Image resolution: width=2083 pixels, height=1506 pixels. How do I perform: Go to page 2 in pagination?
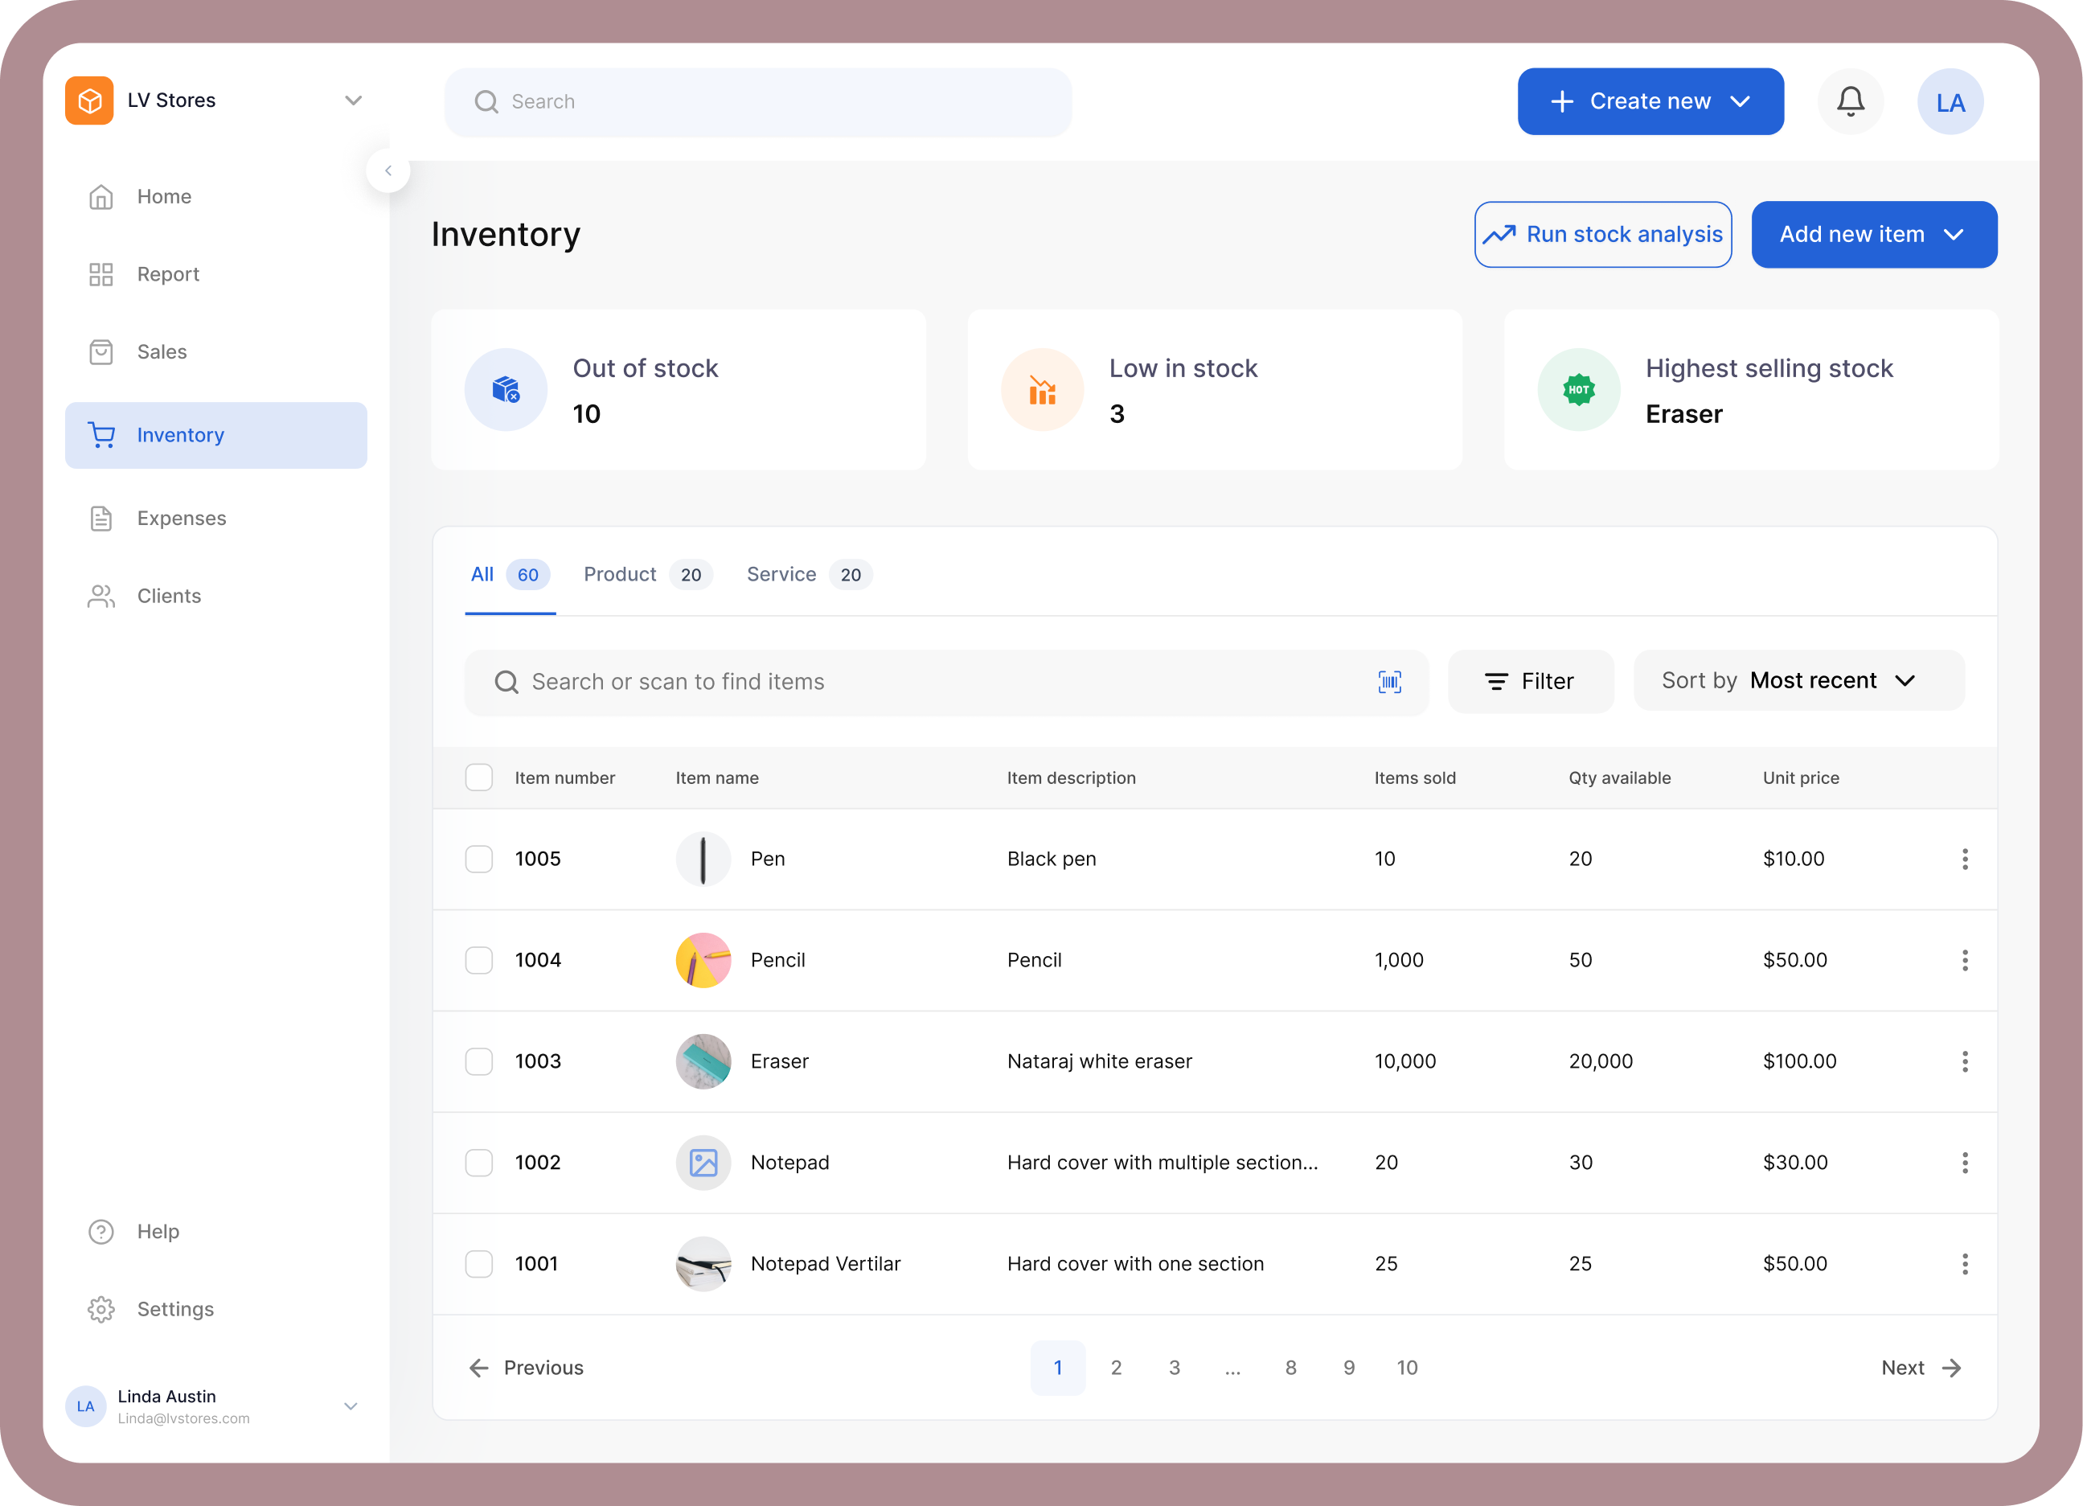[x=1116, y=1368]
